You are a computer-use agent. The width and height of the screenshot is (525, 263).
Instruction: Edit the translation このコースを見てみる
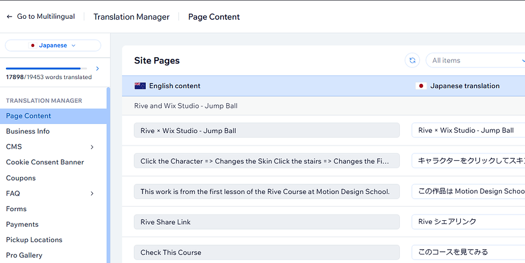pyautogui.click(x=468, y=252)
